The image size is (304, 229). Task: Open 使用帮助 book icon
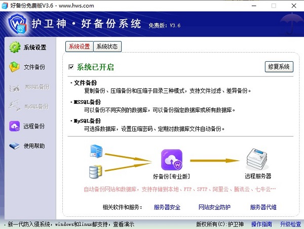point(15,146)
